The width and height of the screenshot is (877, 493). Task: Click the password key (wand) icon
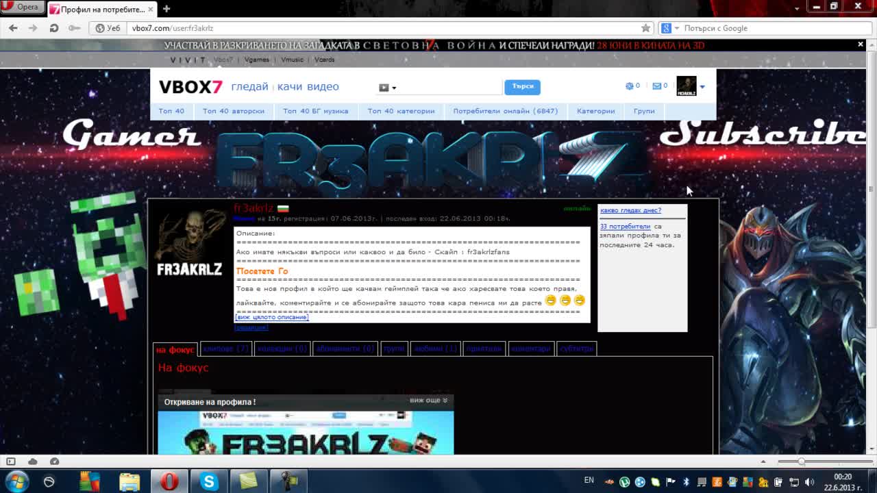(74, 28)
